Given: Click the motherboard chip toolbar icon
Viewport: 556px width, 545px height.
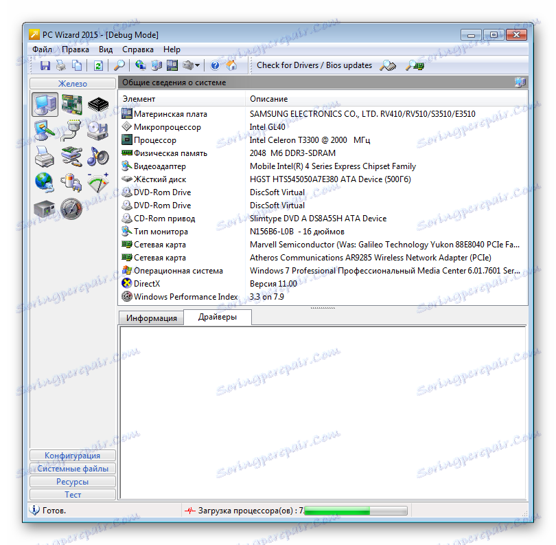Looking at the screenshot, I should pos(172,65).
